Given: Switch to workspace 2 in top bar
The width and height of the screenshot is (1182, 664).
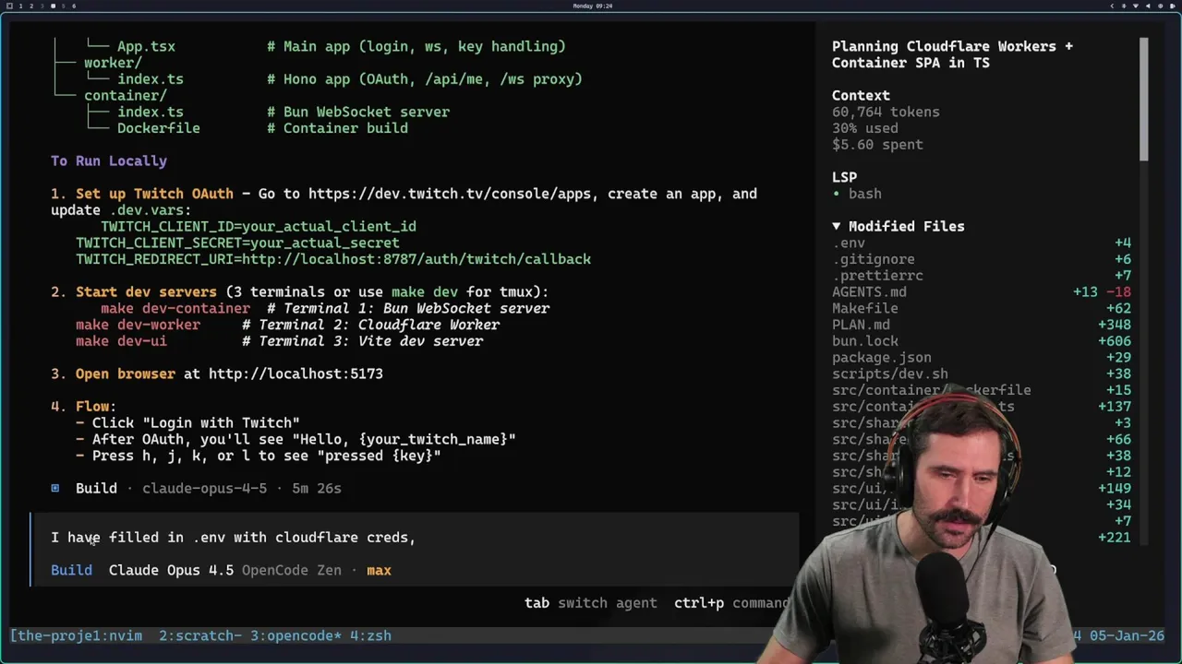Looking at the screenshot, I should pos(31,6).
